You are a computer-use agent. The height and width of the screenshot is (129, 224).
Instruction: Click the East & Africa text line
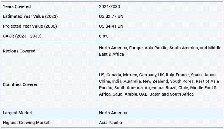(x=111, y=54)
